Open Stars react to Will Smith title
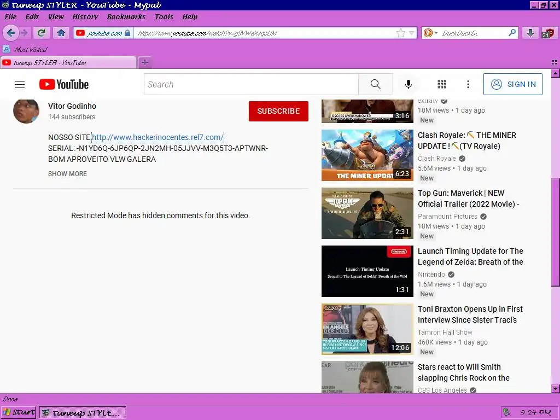 (464, 372)
